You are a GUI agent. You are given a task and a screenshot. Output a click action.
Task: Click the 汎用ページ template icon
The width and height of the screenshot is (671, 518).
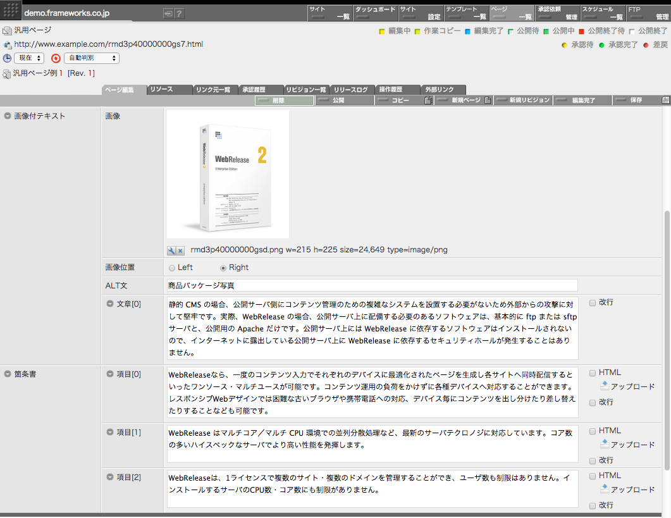click(7, 31)
